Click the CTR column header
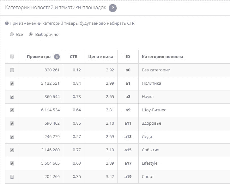The height and width of the screenshot is (184, 230). 74,57
